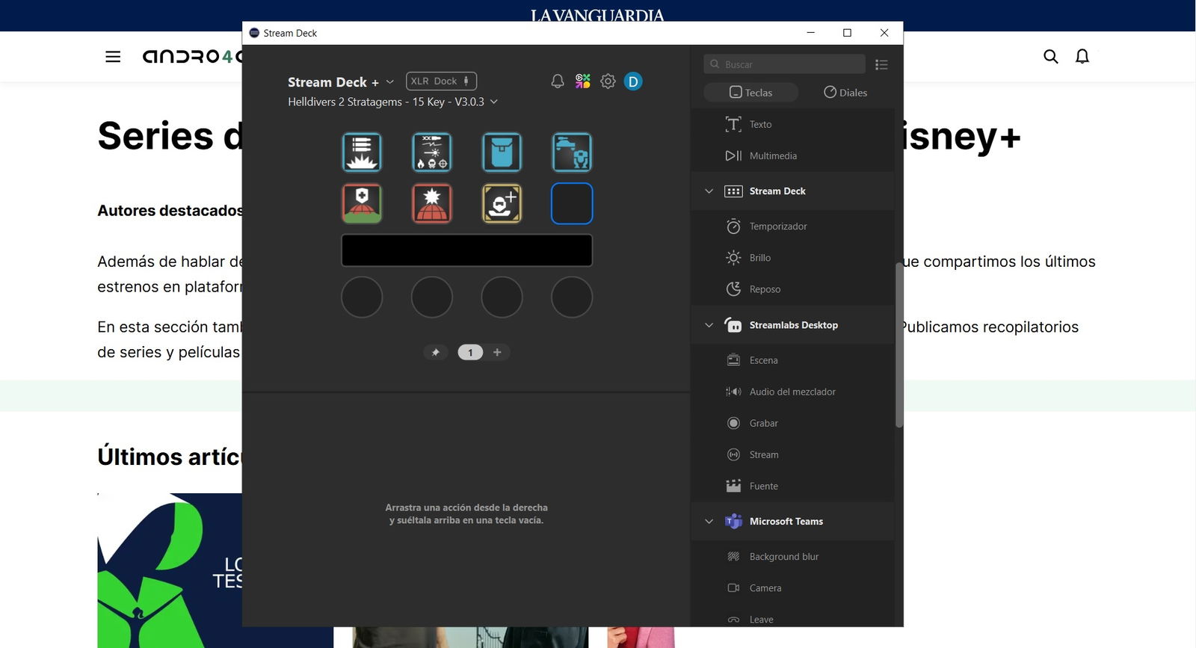
Task: Select the first blue stratagem key
Action: click(362, 152)
